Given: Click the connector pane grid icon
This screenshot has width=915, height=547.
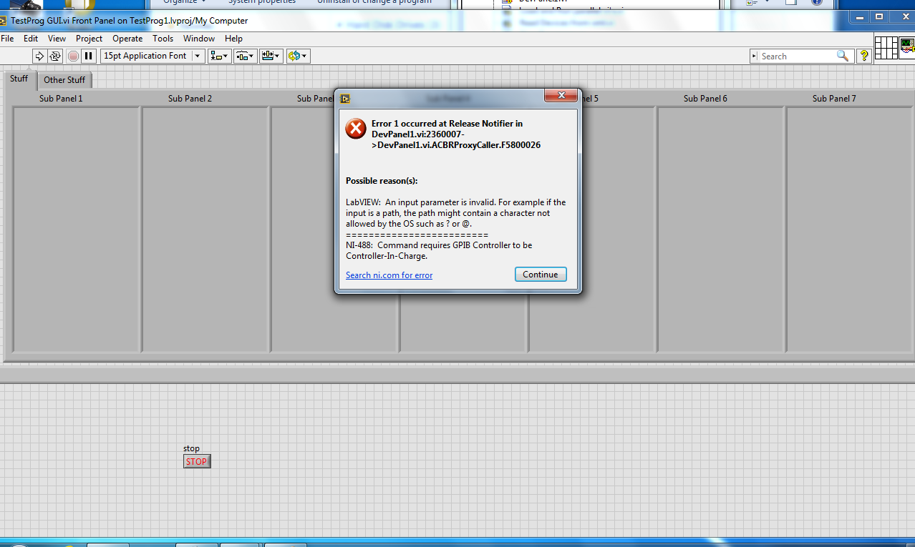Looking at the screenshot, I should pyautogui.click(x=886, y=47).
